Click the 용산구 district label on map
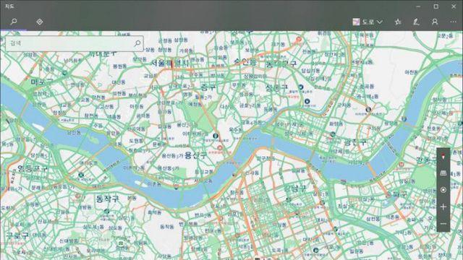Image resolution: width=463 pixels, height=260 pixels. (195, 155)
